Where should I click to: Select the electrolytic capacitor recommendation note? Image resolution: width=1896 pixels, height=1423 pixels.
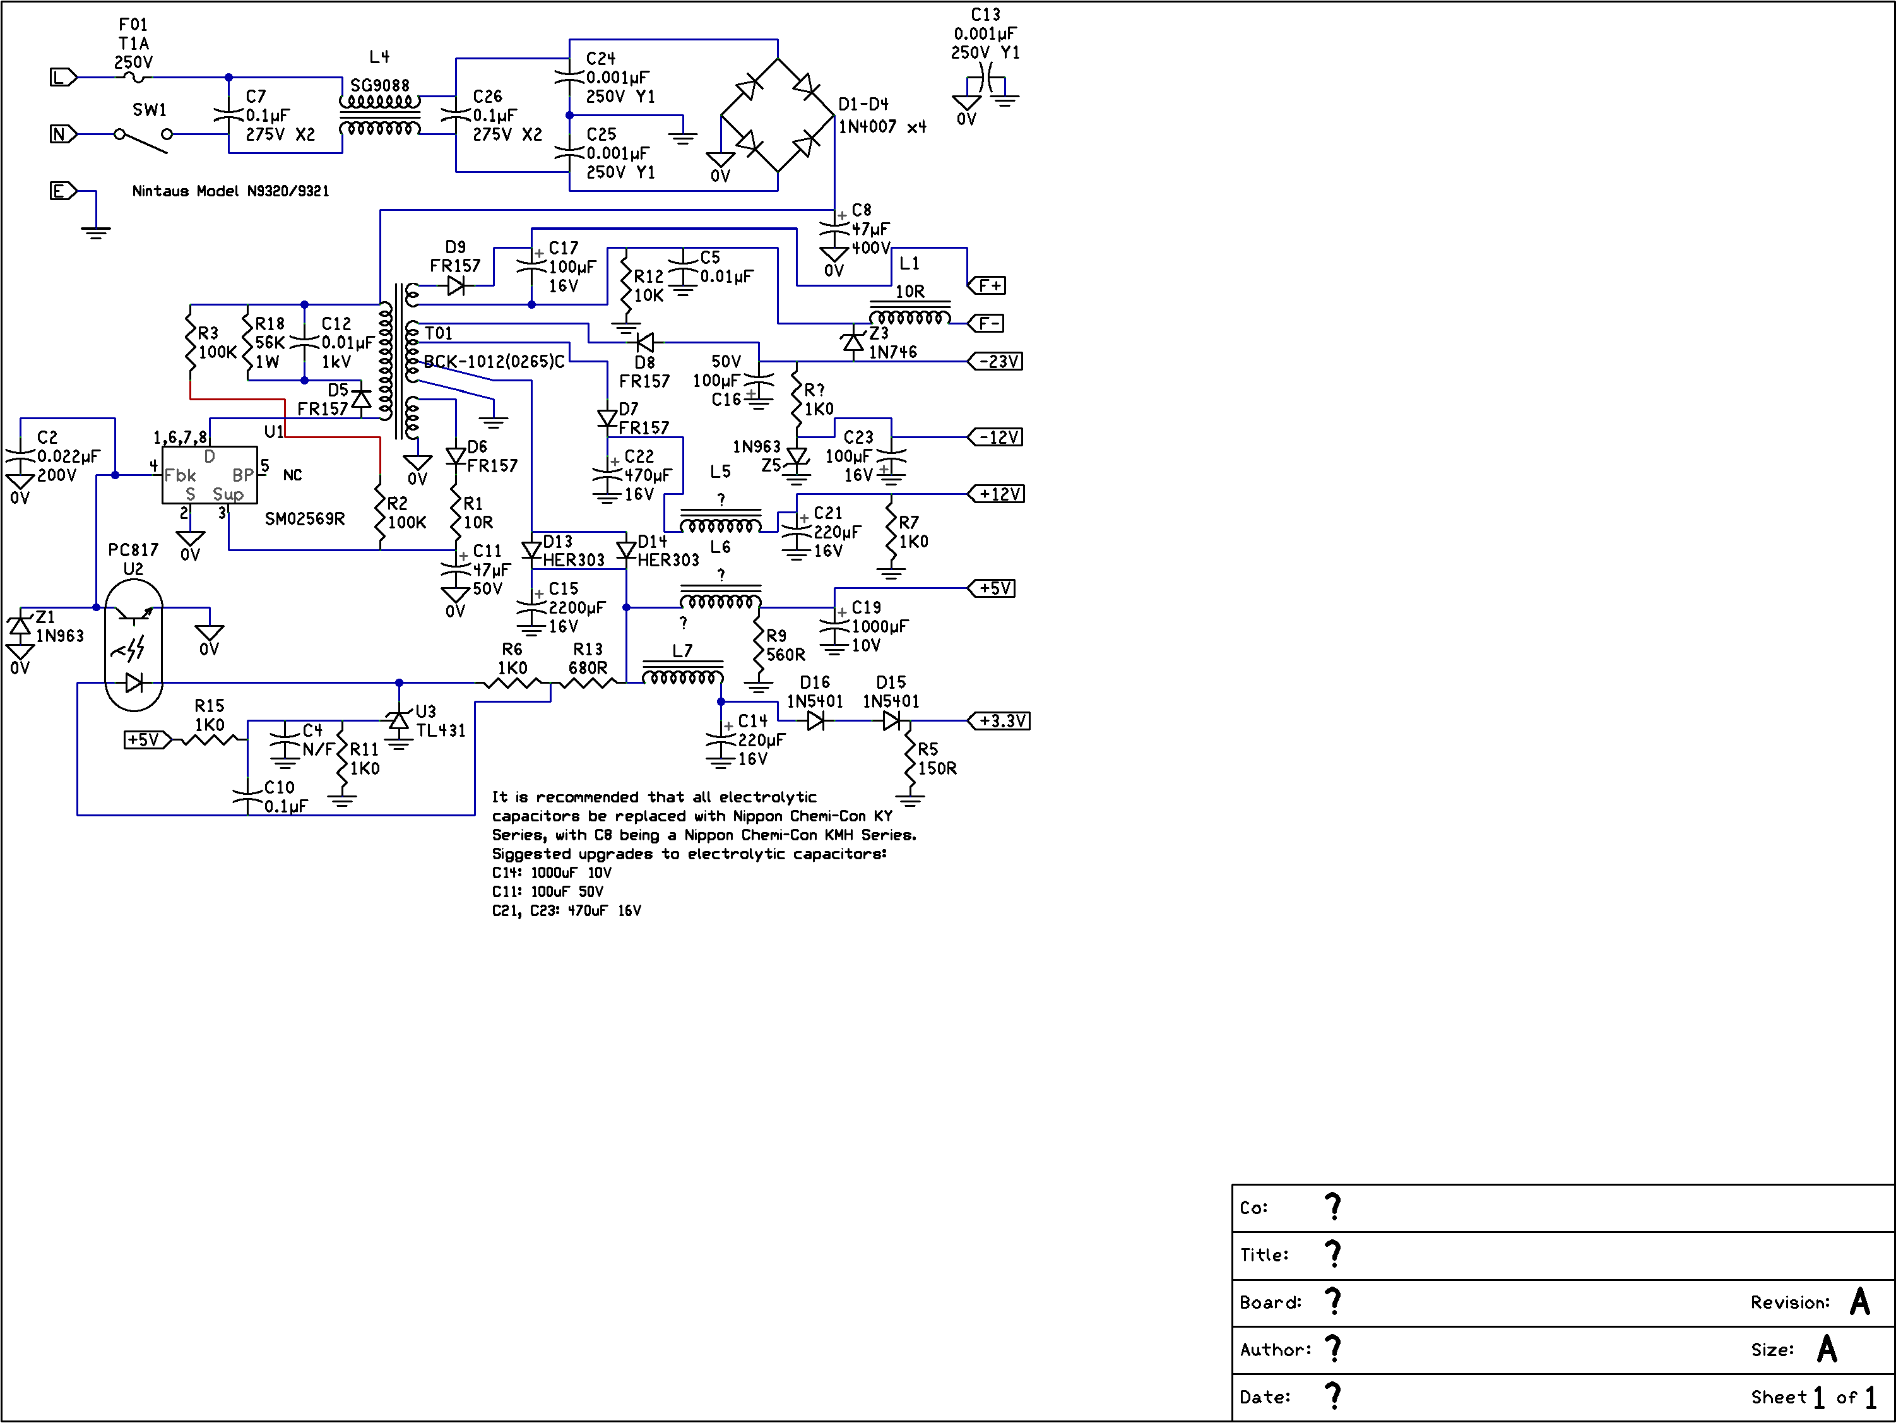(x=704, y=854)
